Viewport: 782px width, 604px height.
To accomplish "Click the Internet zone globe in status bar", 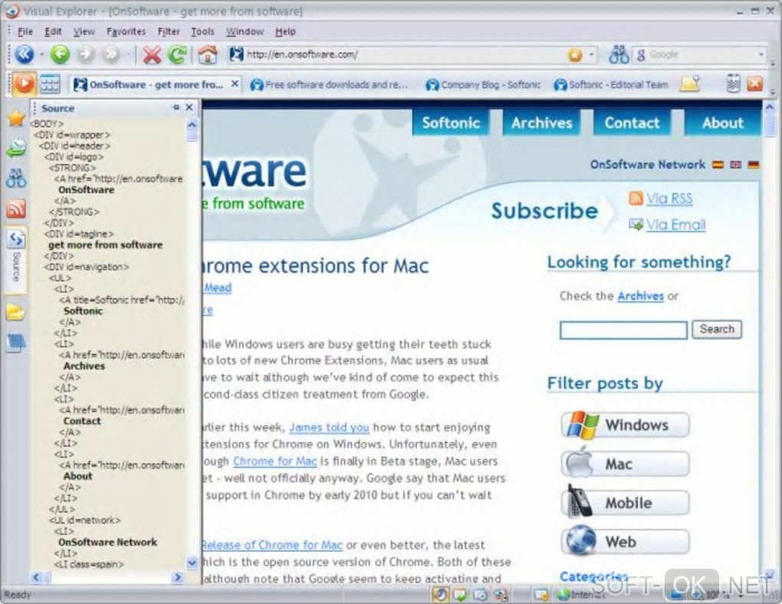I will point(563,595).
